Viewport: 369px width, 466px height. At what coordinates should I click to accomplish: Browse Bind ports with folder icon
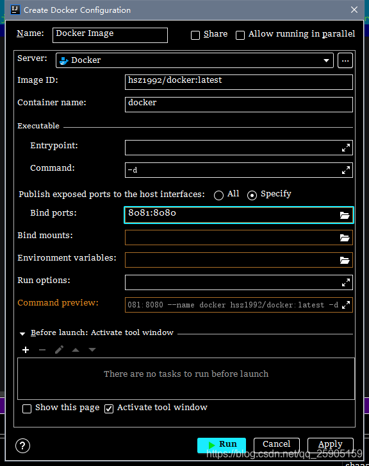pyautogui.click(x=345, y=215)
